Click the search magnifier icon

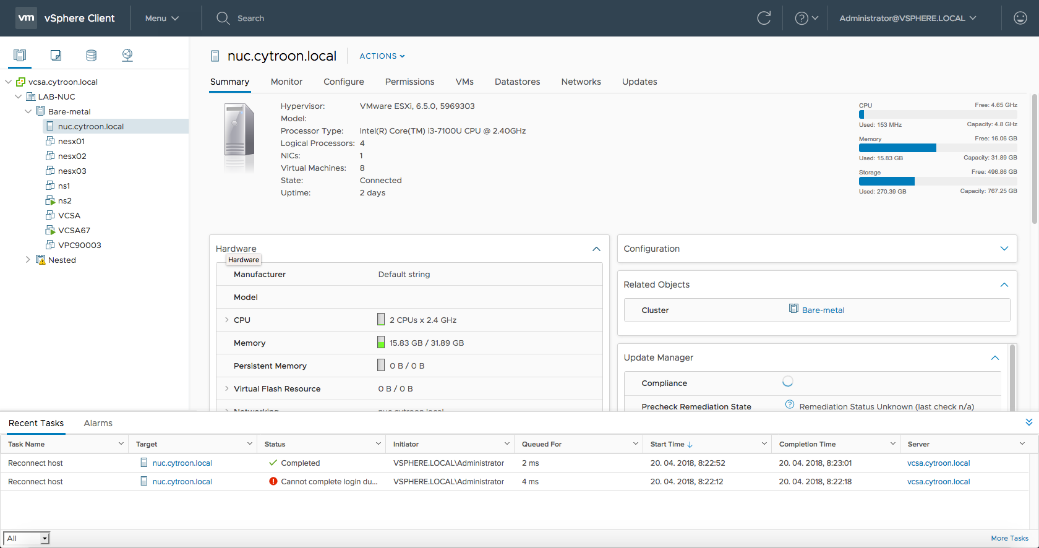[x=223, y=18]
